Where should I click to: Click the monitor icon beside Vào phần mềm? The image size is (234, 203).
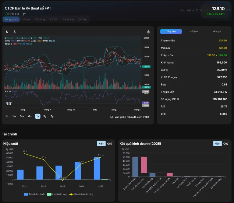pos(112,117)
